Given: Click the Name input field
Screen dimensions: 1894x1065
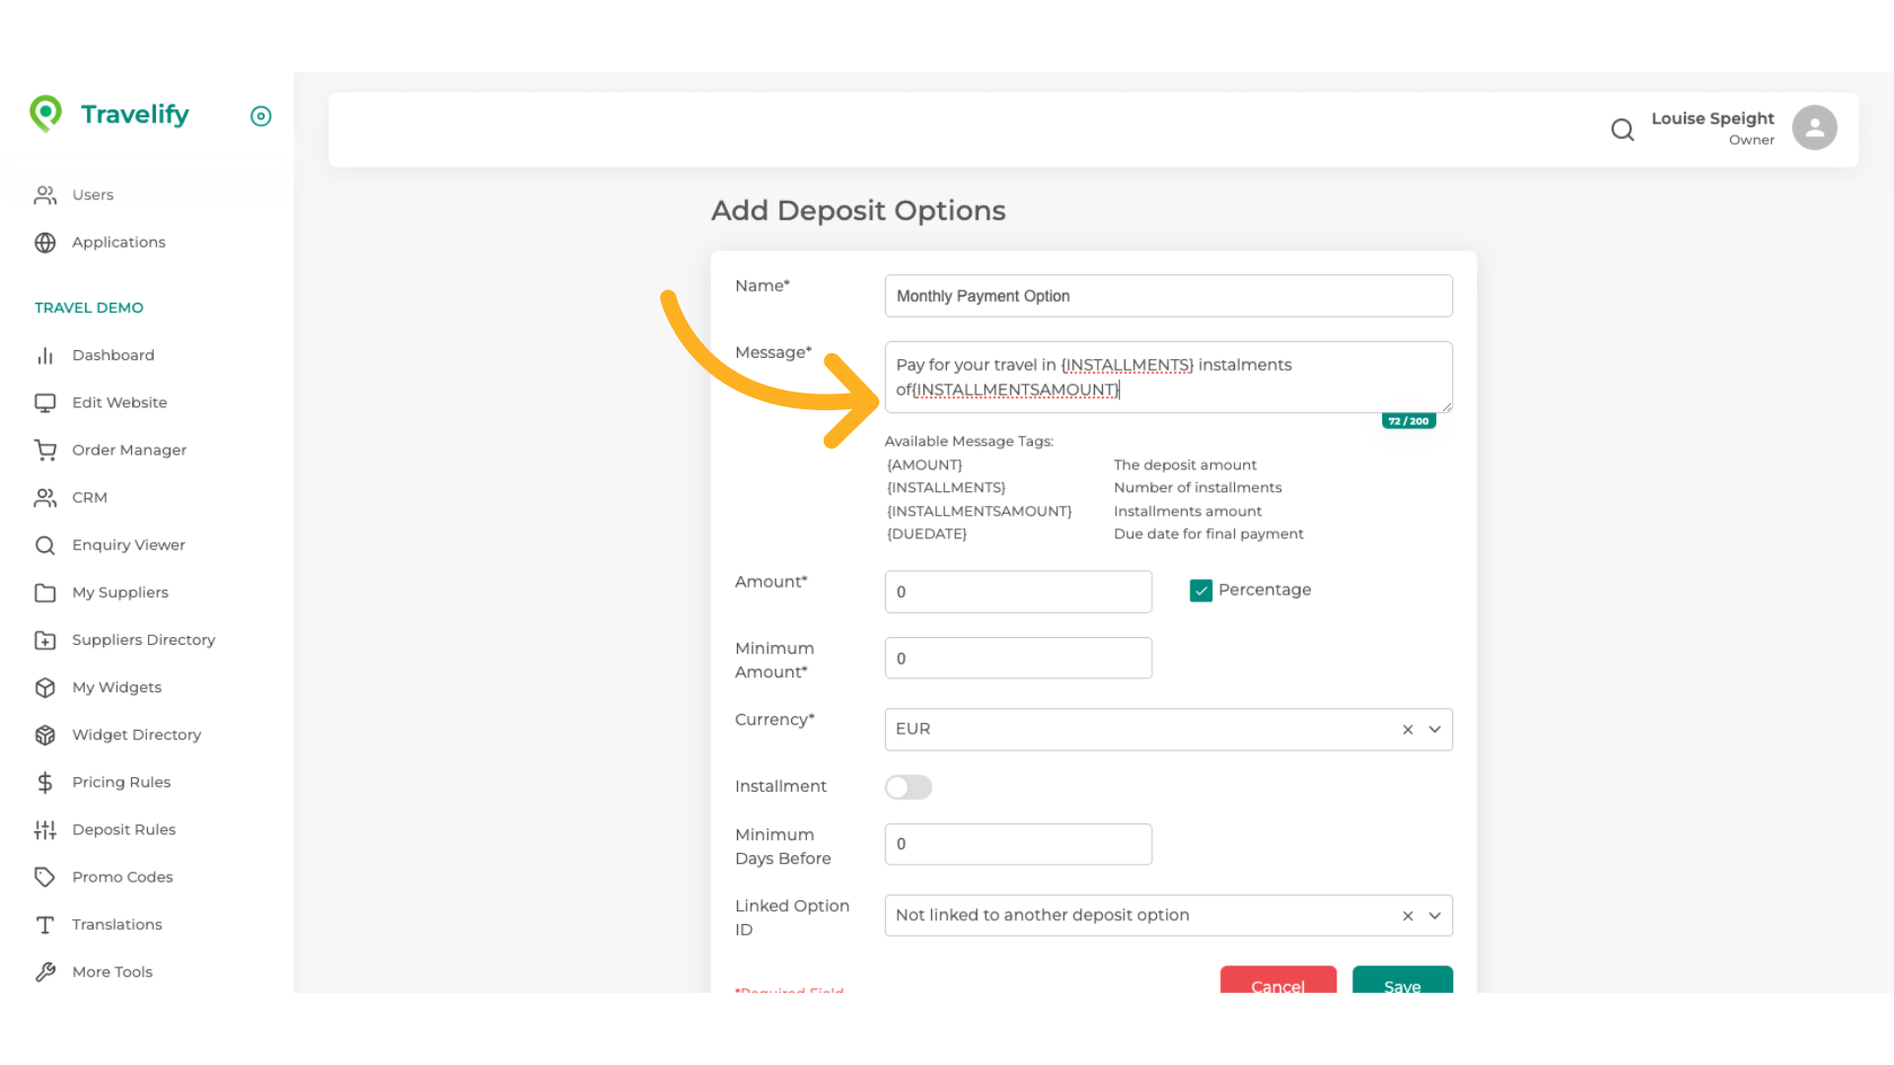Looking at the screenshot, I should 1168,296.
